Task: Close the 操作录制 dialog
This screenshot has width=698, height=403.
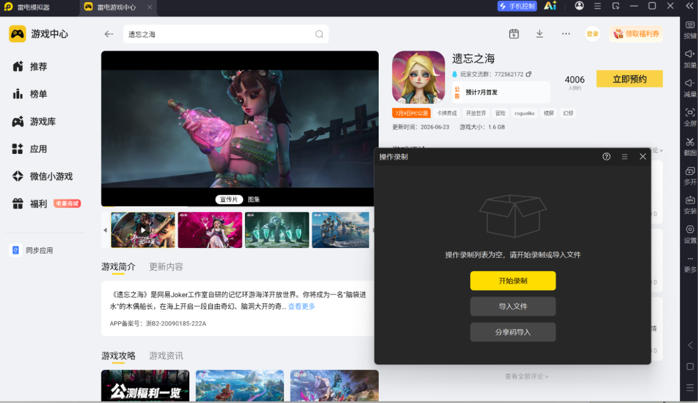Action: [x=643, y=157]
